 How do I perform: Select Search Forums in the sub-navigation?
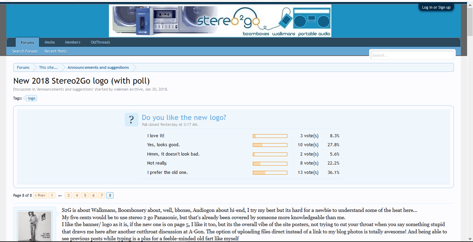click(x=25, y=51)
